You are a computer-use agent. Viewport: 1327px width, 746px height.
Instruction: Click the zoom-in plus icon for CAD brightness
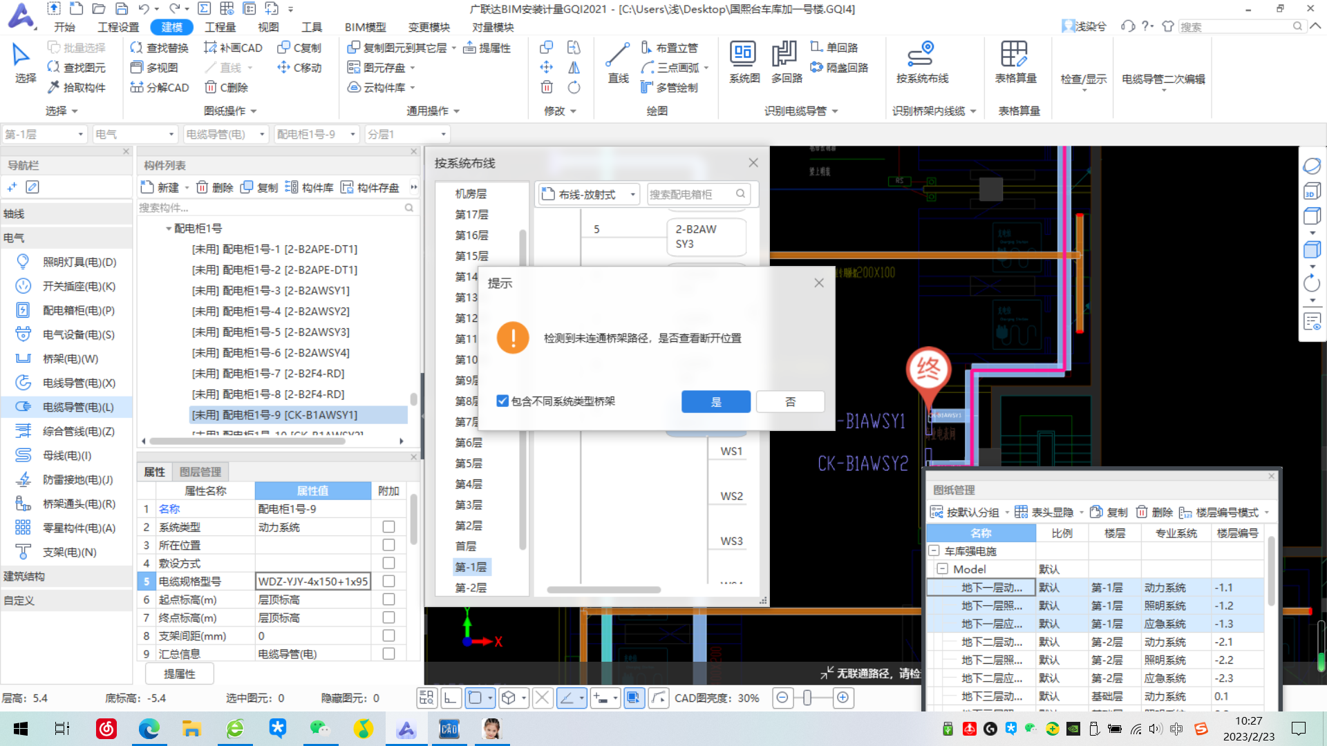click(843, 698)
